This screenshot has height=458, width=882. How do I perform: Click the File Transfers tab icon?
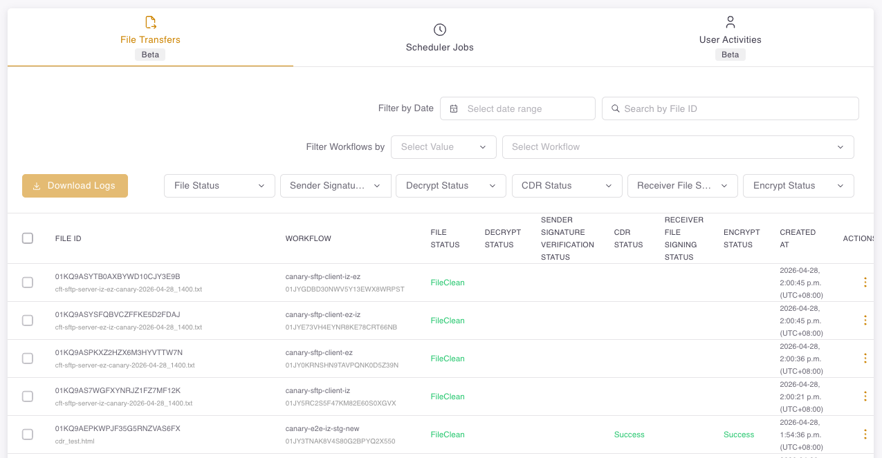pyautogui.click(x=150, y=22)
